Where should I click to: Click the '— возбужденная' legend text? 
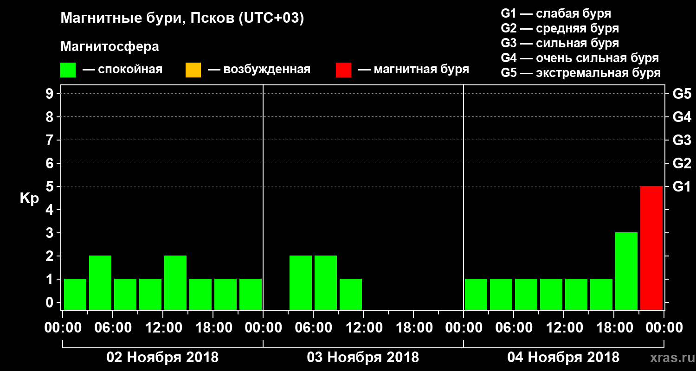259,70
